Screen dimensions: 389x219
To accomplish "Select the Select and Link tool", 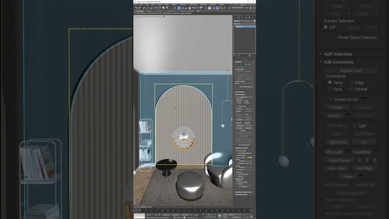I will point(144,8).
